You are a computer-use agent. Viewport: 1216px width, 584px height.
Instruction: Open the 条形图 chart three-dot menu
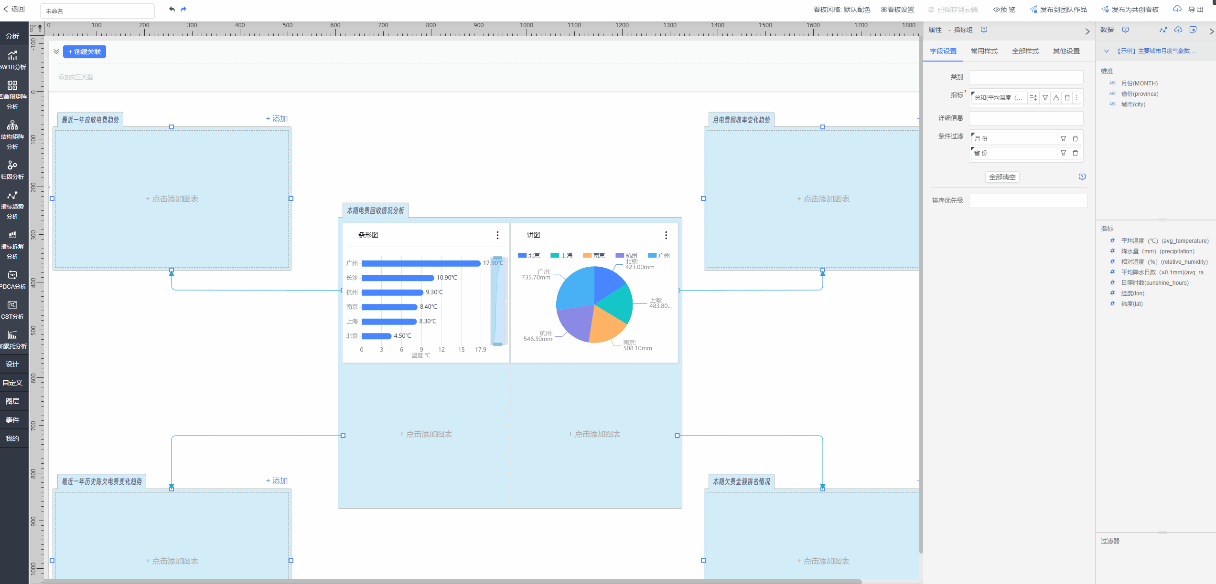pyautogui.click(x=497, y=235)
